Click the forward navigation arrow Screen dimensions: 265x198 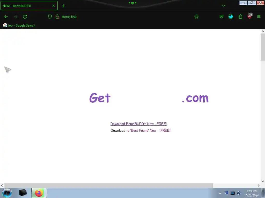[16, 17]
